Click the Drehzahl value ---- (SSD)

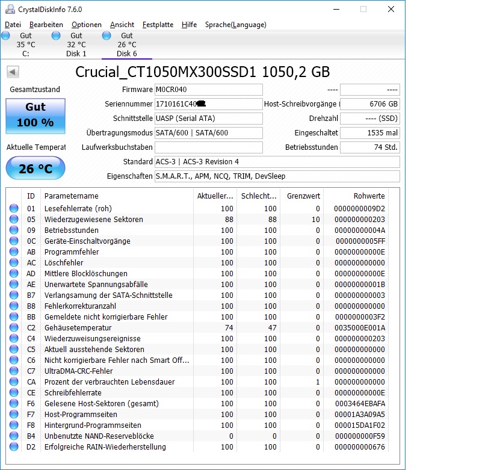[370, 118]
